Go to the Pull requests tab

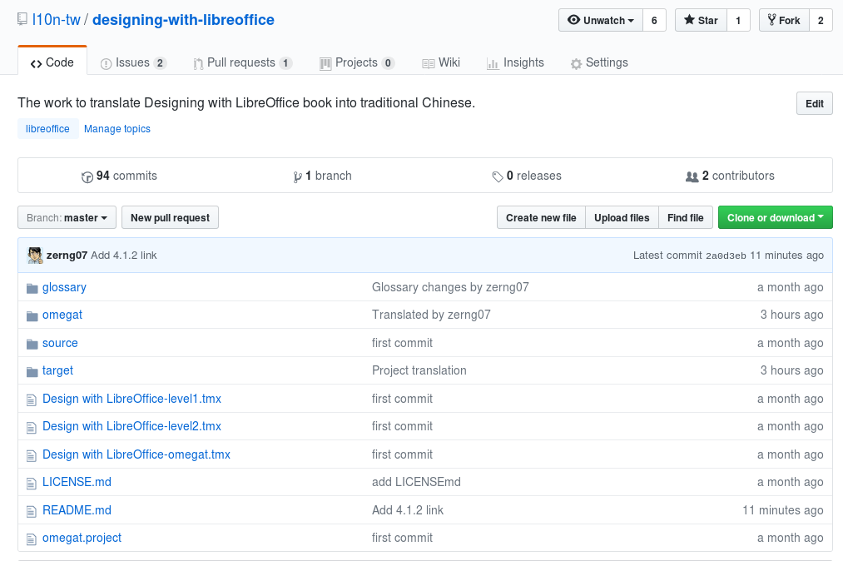click(x=241, y=63)
